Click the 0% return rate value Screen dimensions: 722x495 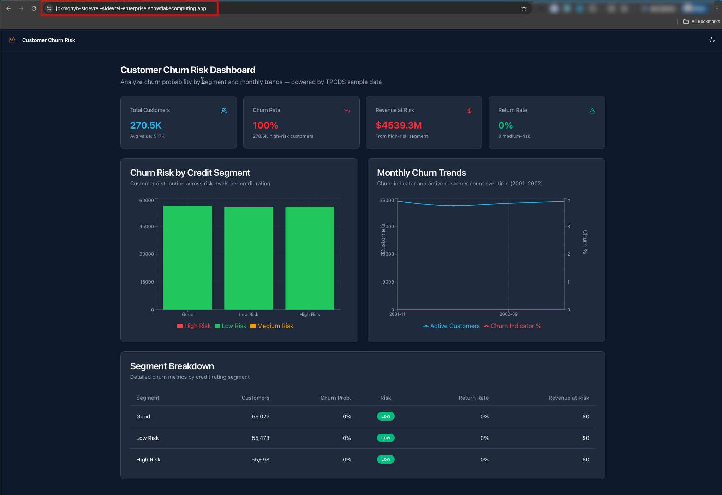click(x=506, y=125)
